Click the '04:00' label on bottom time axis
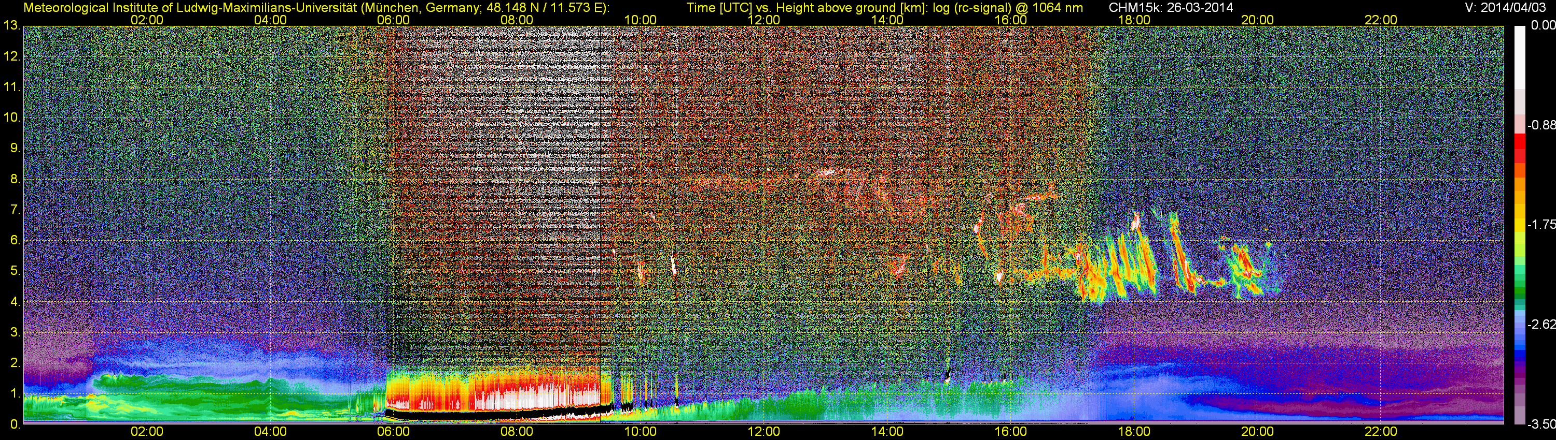 (x=270, y=432)
